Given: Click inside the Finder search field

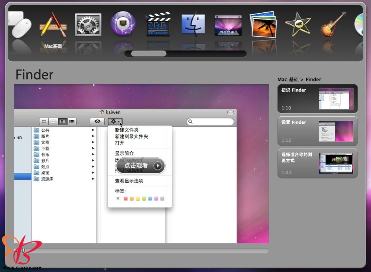Looking at the screenshot, I should pyautogui.click(x=210, y=122).
